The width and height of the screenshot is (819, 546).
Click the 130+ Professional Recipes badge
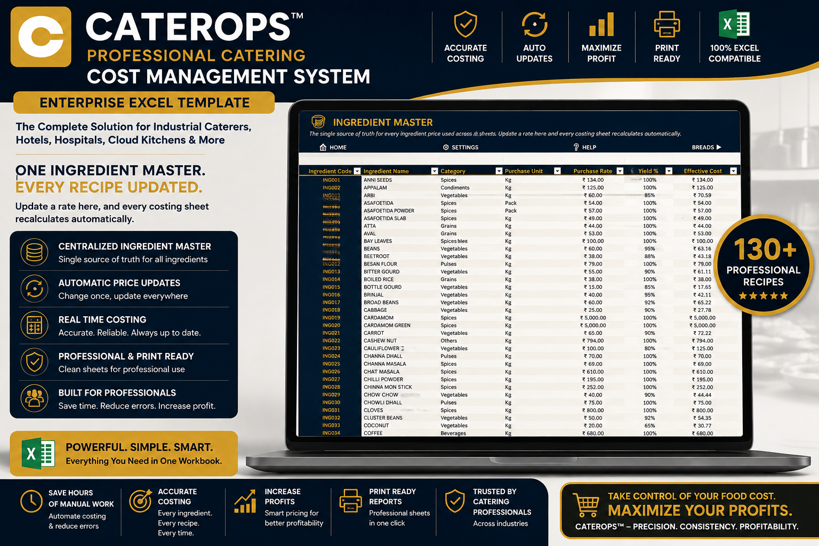pyautogui.click(x=764, y=266)
